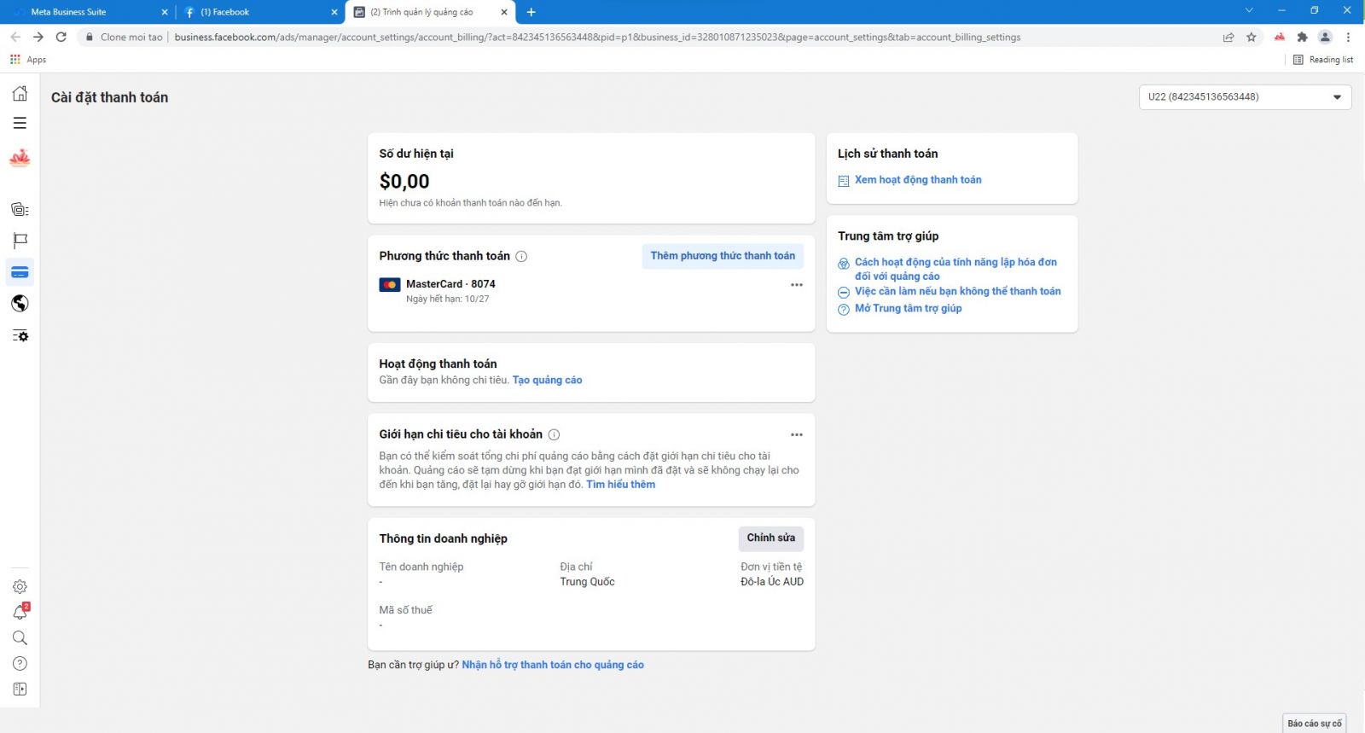The width and height of the screenshot is (1365, 733).
Task: Open Chrome profile avatar icon
Action: (1325, 37)
